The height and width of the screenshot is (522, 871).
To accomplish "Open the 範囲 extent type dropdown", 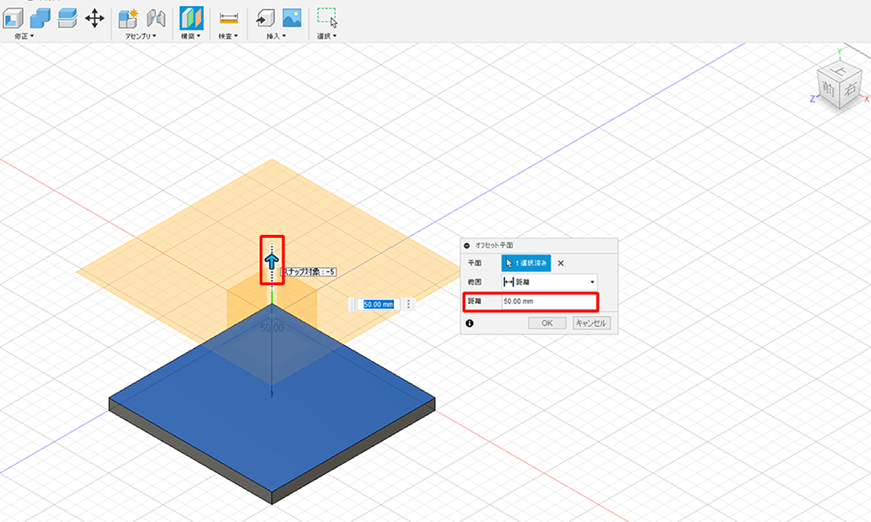I will (x=549, y=281).
